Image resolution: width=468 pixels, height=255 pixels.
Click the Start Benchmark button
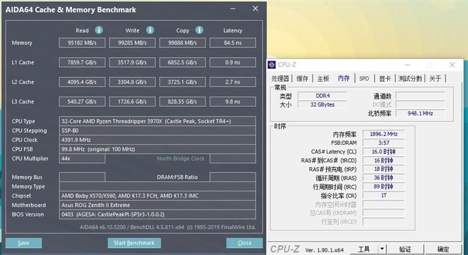(134, 243)
